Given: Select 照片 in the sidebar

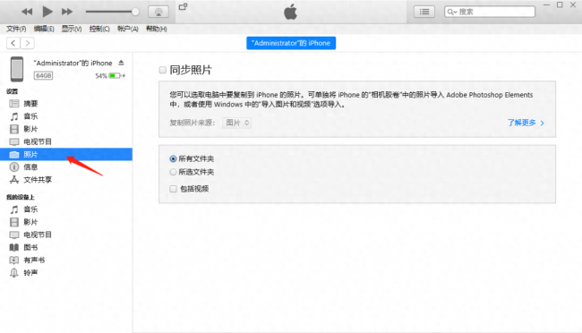Looking at the screenshot, I should pyautogui.click(x=66, y=155).
